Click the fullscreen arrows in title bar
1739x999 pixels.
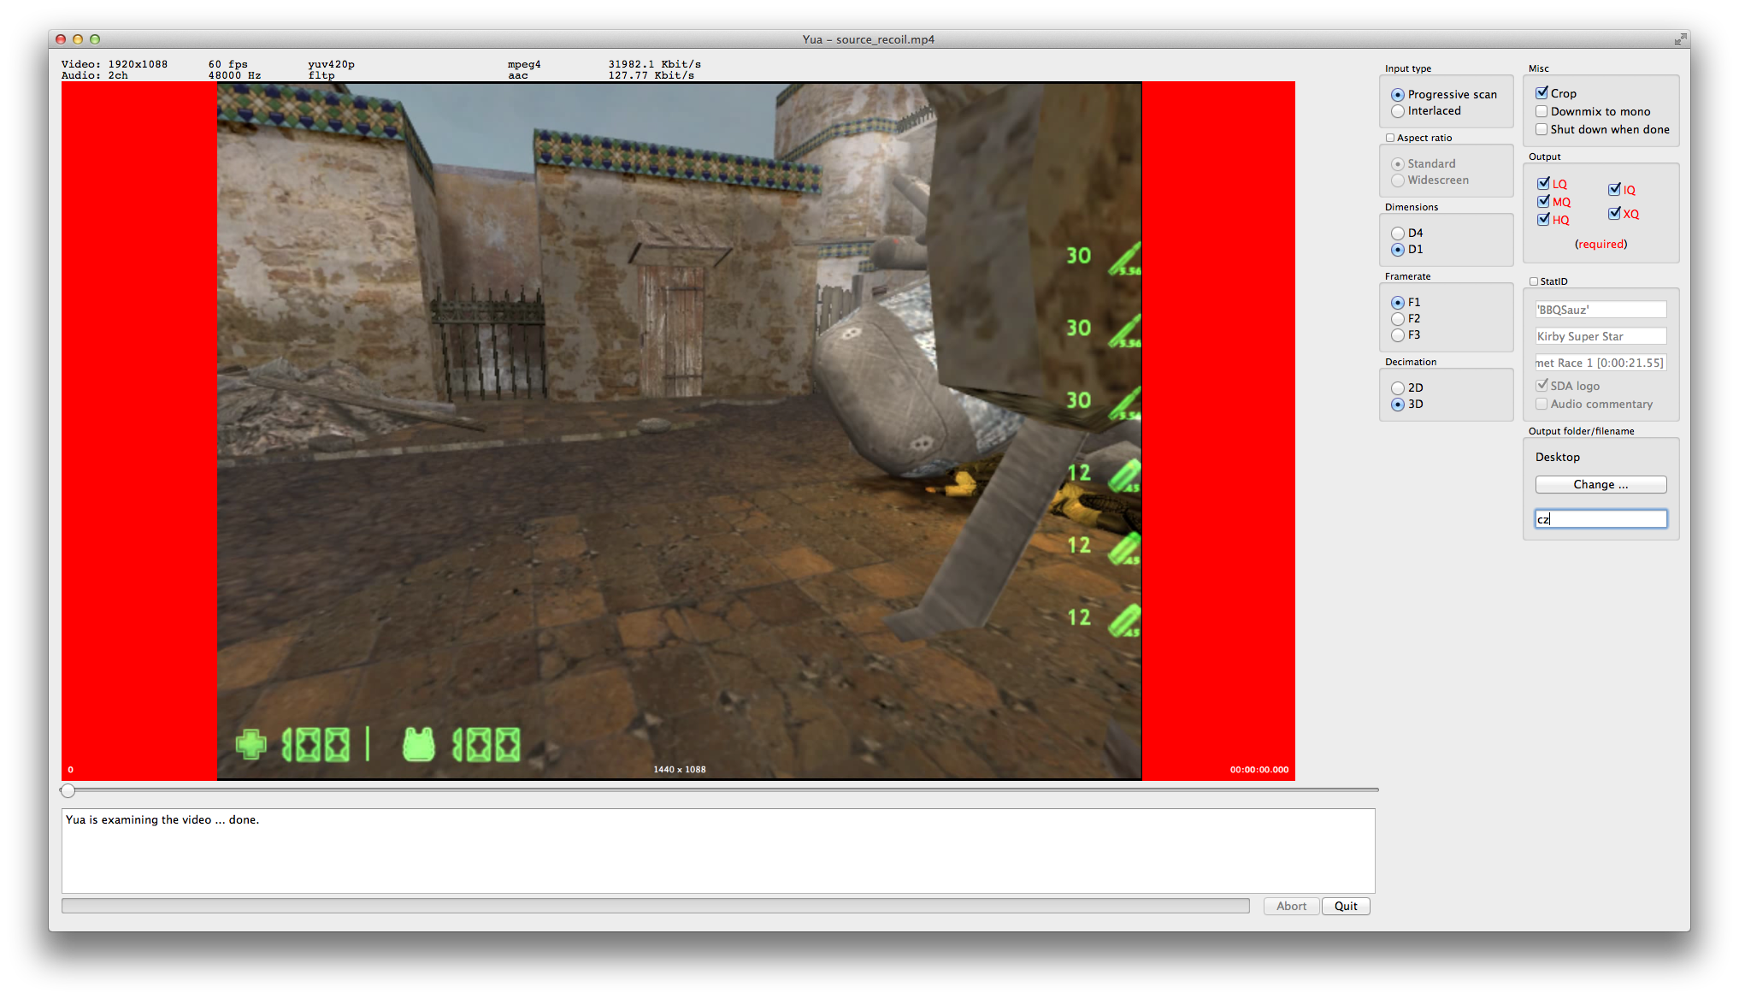(x=1681, y=39)
